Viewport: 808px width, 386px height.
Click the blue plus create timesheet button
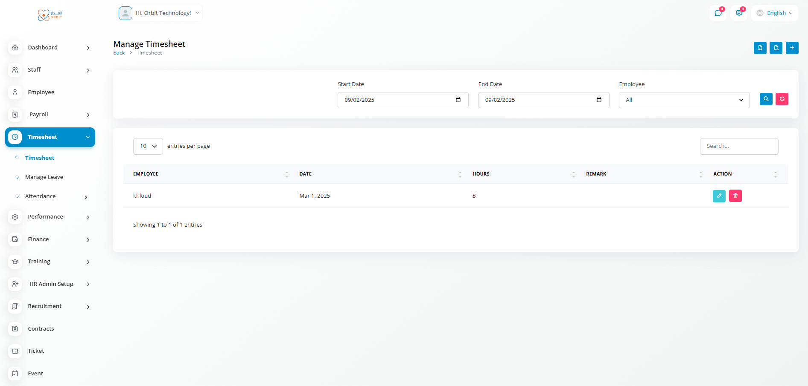pos(792,48)
